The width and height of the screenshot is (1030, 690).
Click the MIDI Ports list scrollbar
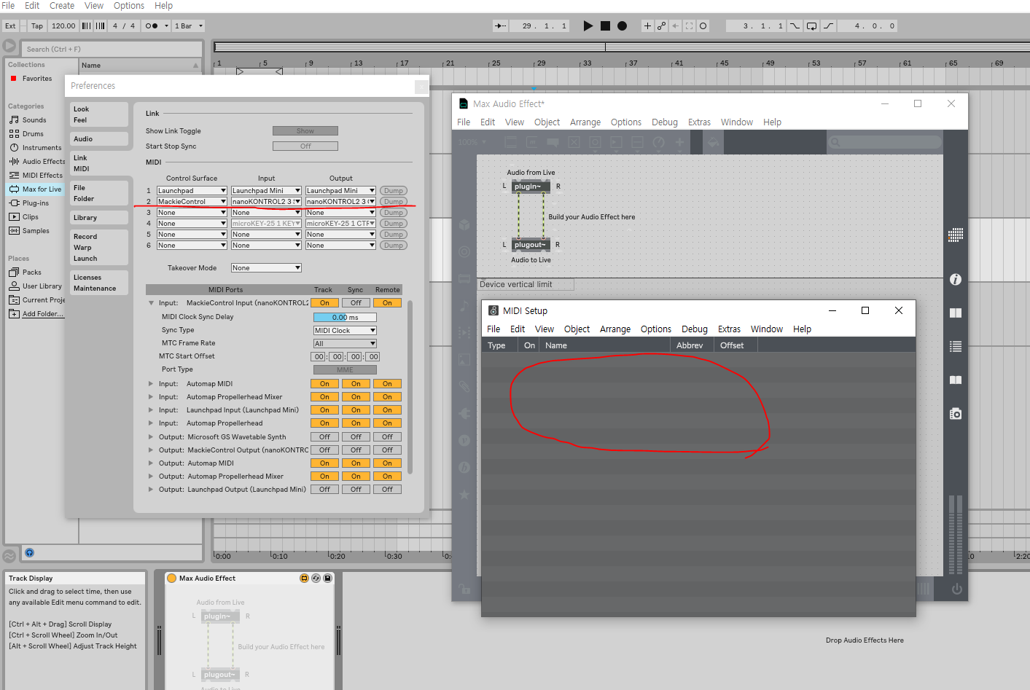(410, 386)
